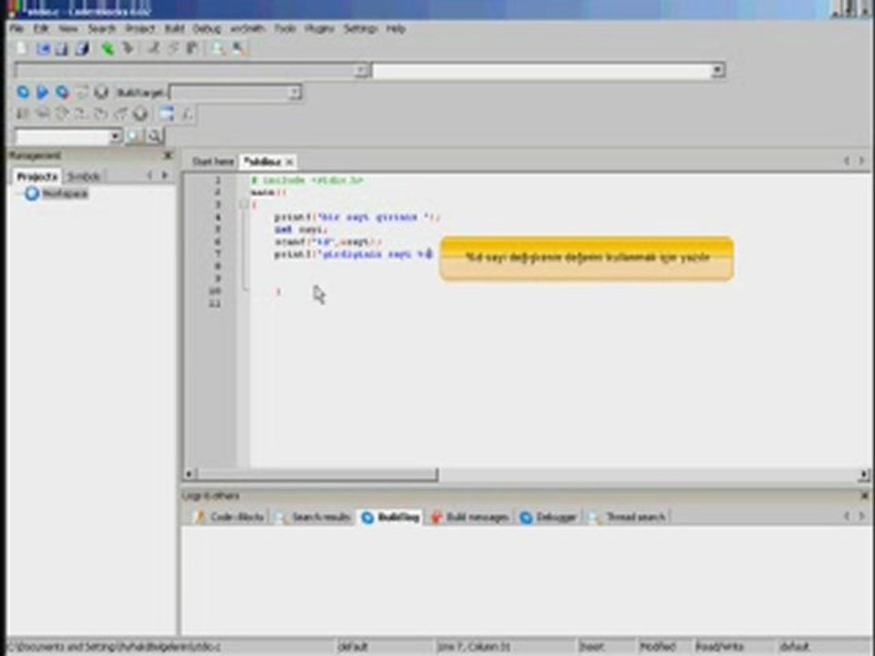875x656 pixels.
Task: Click the Various info debugger icon
Action: pyautogui.click(x=188, y=114)
